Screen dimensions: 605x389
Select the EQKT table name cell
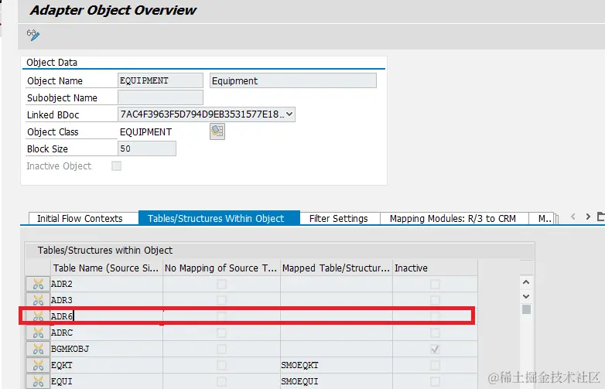coord(107,365)
